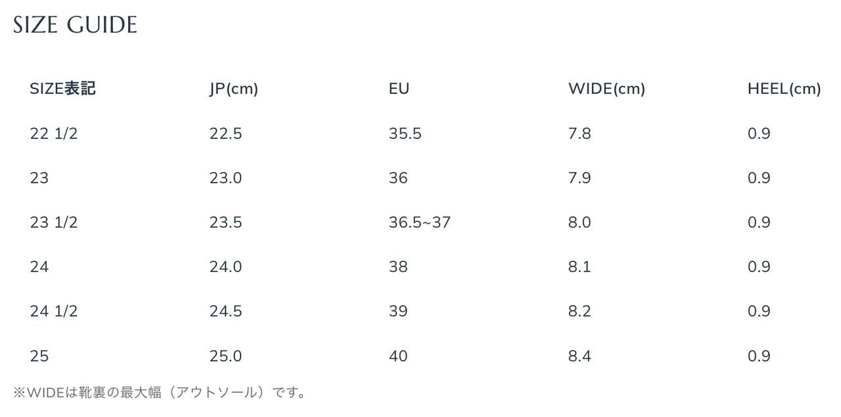Click the SIZE GUIDE heading
Viewport: 841px width, 417px height.
pyautogui.click(x=75, y=25)
